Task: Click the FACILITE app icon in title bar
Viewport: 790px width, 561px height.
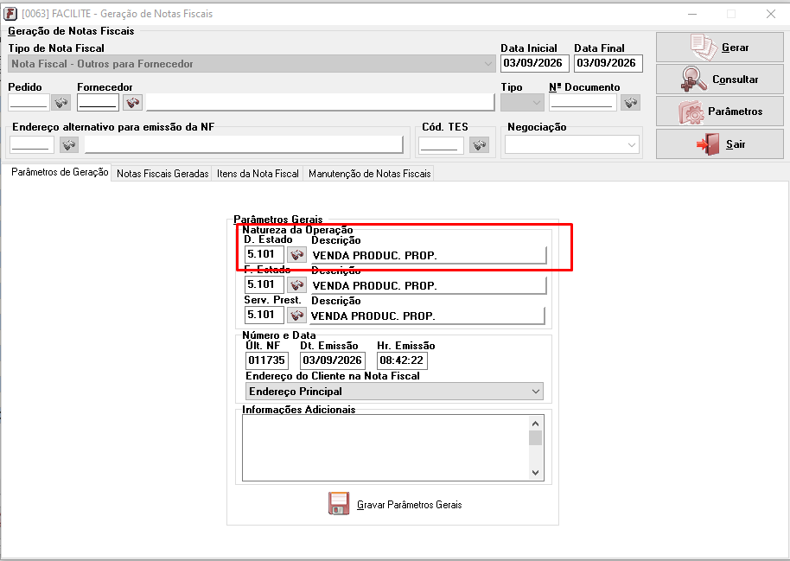Action: (10, 14)
